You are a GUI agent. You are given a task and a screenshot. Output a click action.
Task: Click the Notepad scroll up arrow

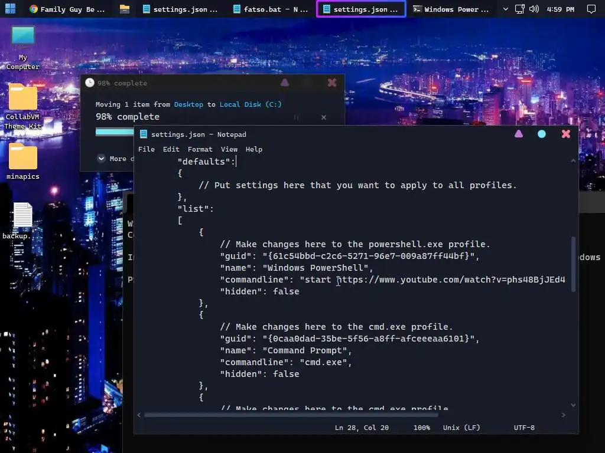[573, 160]
